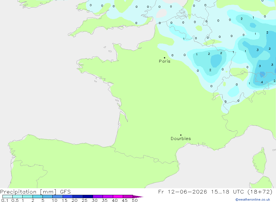Click the Paris location dot marker
The height and width of the screenshot is (202, 276).
coord(164,58)
